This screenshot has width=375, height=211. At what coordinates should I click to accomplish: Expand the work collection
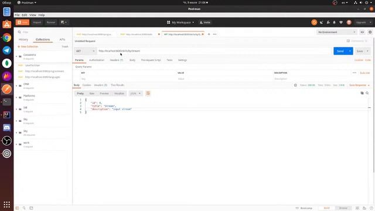(16, 144)
